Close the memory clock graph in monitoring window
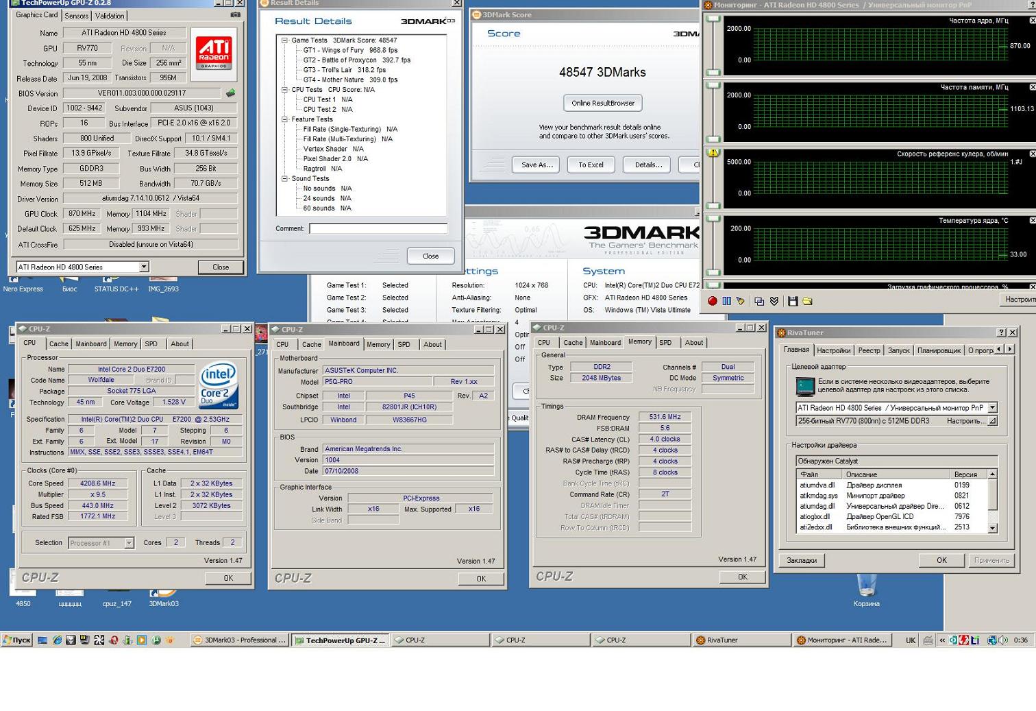 (x=1033, y=87)
